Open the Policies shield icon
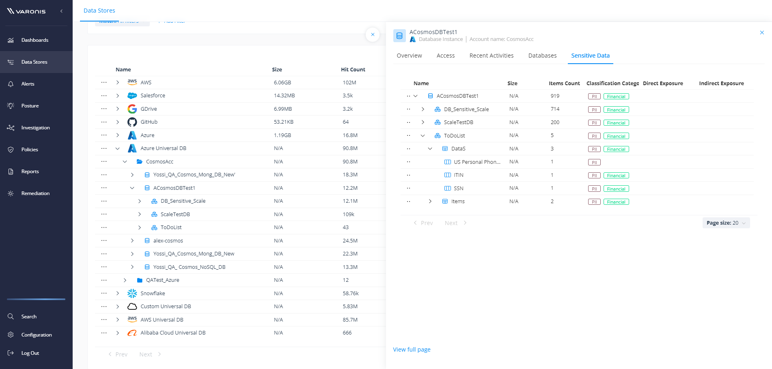Viewport: 772px width, 369px height. (11, 150)
